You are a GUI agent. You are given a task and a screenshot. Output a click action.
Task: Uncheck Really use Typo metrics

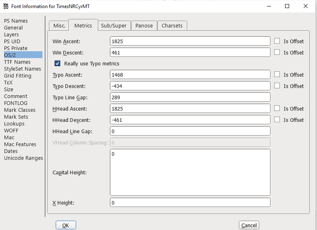pos(57,64)
